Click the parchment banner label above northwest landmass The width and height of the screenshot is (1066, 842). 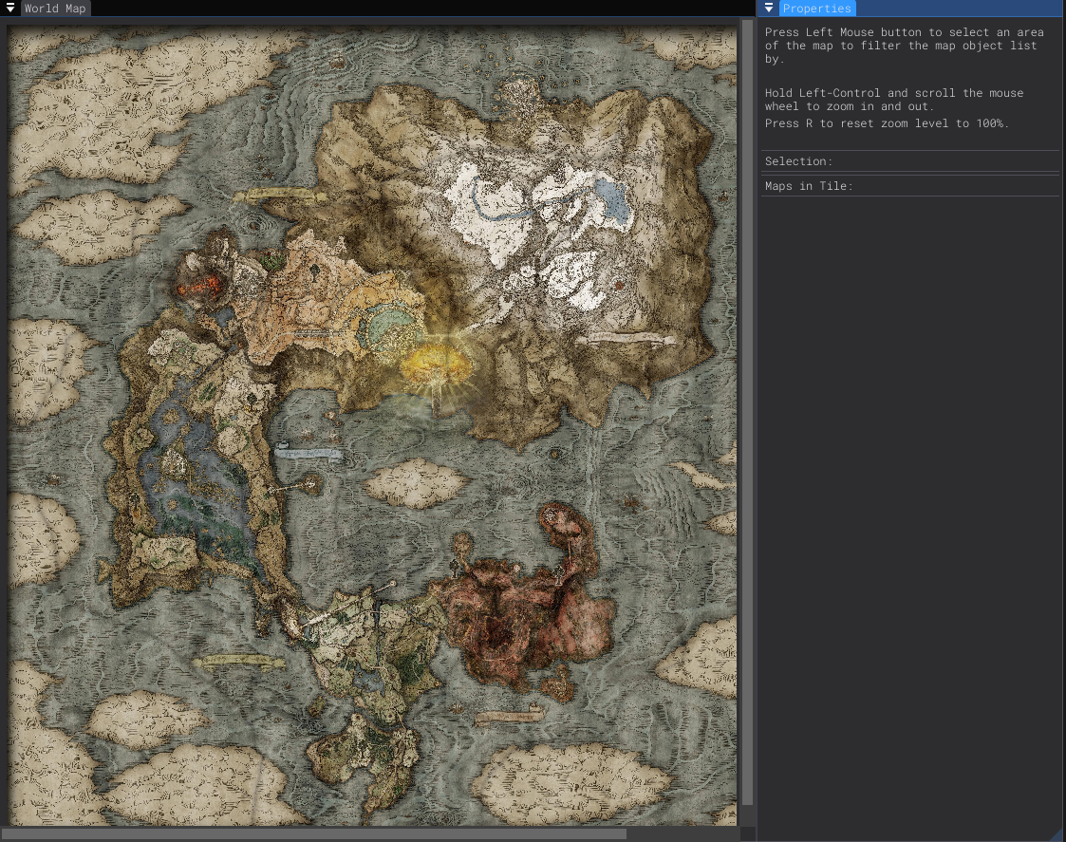tap(279, 195)
